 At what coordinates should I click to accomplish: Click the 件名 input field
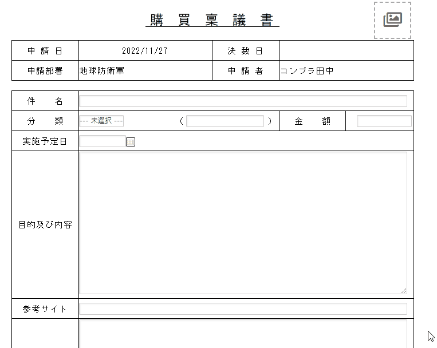(x=243, y=101)
